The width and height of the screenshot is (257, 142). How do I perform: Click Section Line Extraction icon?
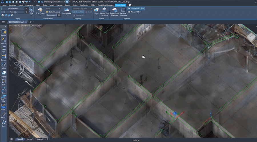(104, 10)
